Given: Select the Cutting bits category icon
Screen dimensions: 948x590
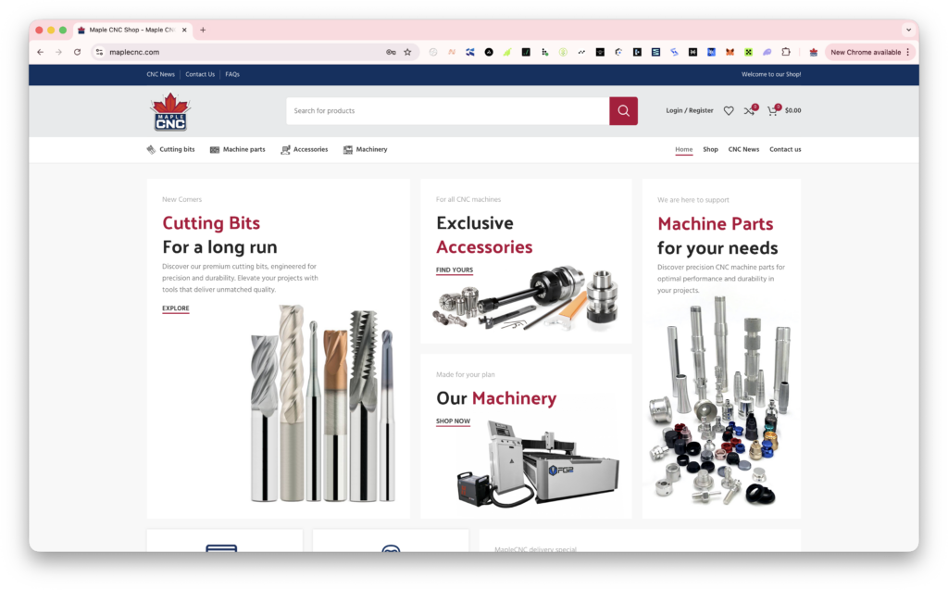Looking at the screenshot, I should [x=150, y=149].
